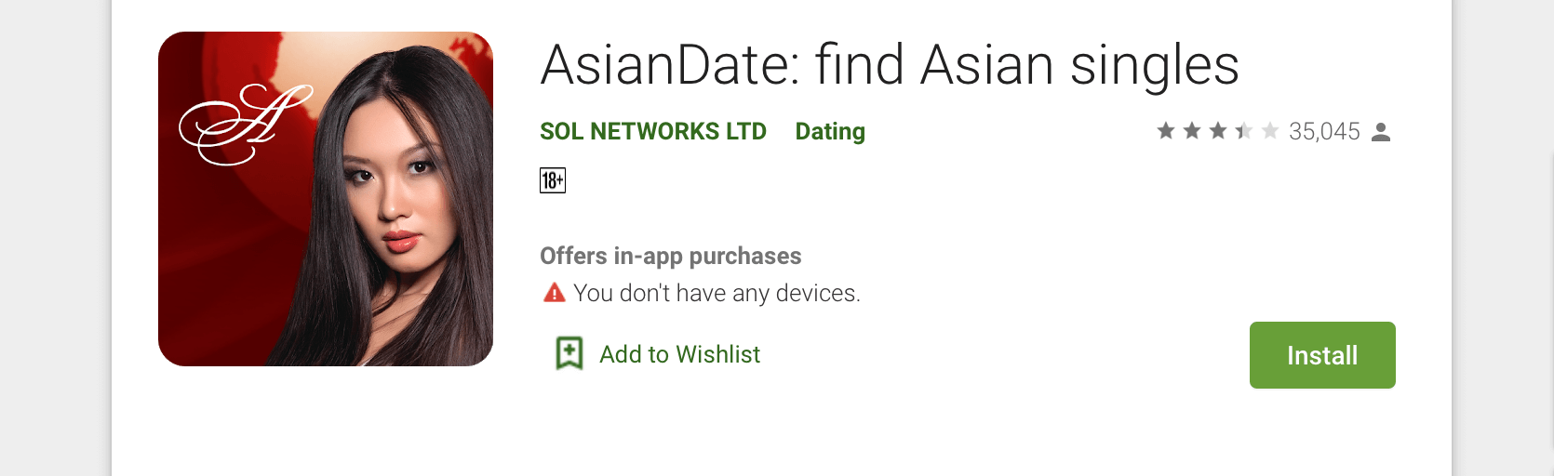Viewport: 1554px width, 476px height.
Task: Click the cursive A logo on app icon
Action: [x=246, y=125]
